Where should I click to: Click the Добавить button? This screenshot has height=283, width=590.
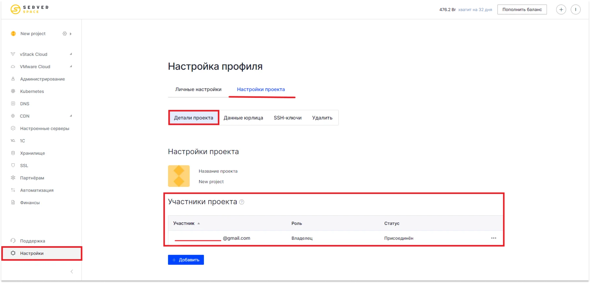point(186,260)
